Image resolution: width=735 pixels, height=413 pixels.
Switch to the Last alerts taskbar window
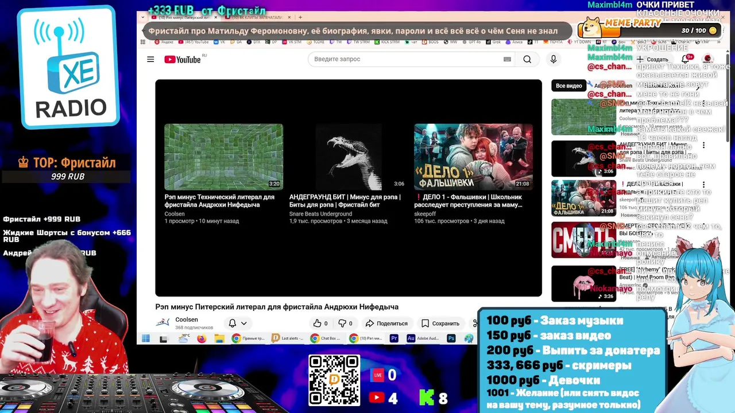point(289,338)
